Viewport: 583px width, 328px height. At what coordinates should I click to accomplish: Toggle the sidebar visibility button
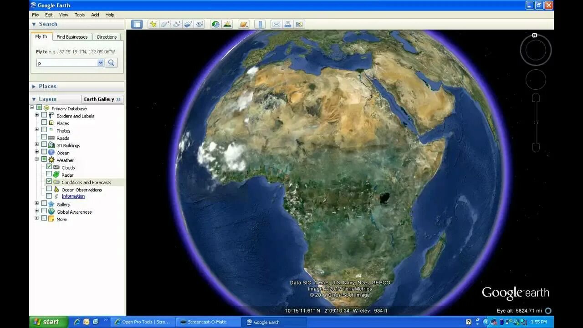click(137, 24)
